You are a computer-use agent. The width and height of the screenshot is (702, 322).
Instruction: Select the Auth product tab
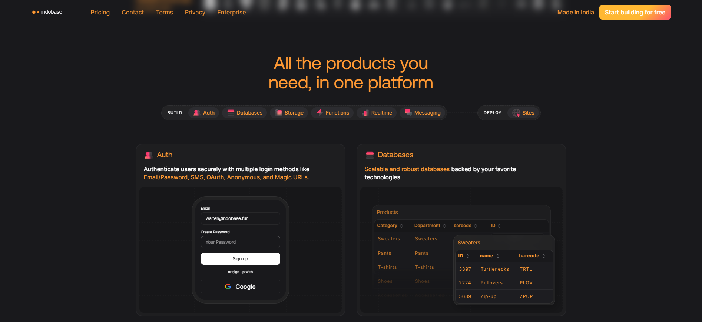point(204,113)
